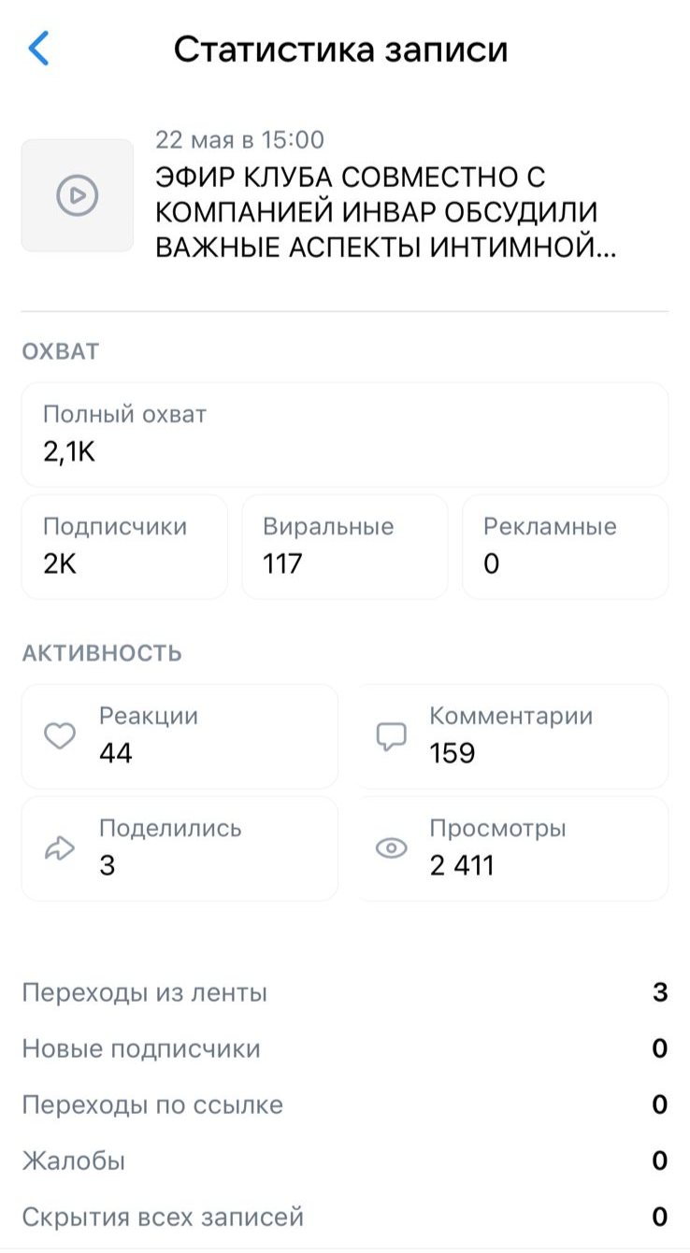Image resolution: width=690 pixels, height=1253 pixels.
Task: Click the eye icon beside Просмотры
Action: point(391,848)
